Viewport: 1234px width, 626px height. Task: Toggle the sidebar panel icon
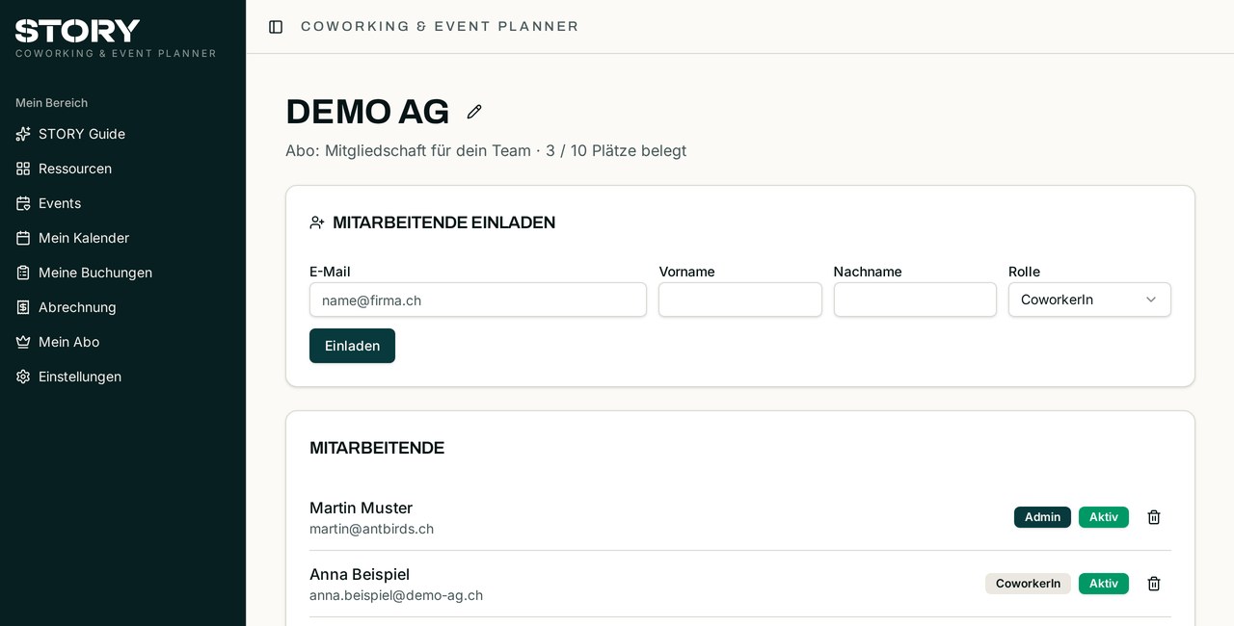click(276, 27)
